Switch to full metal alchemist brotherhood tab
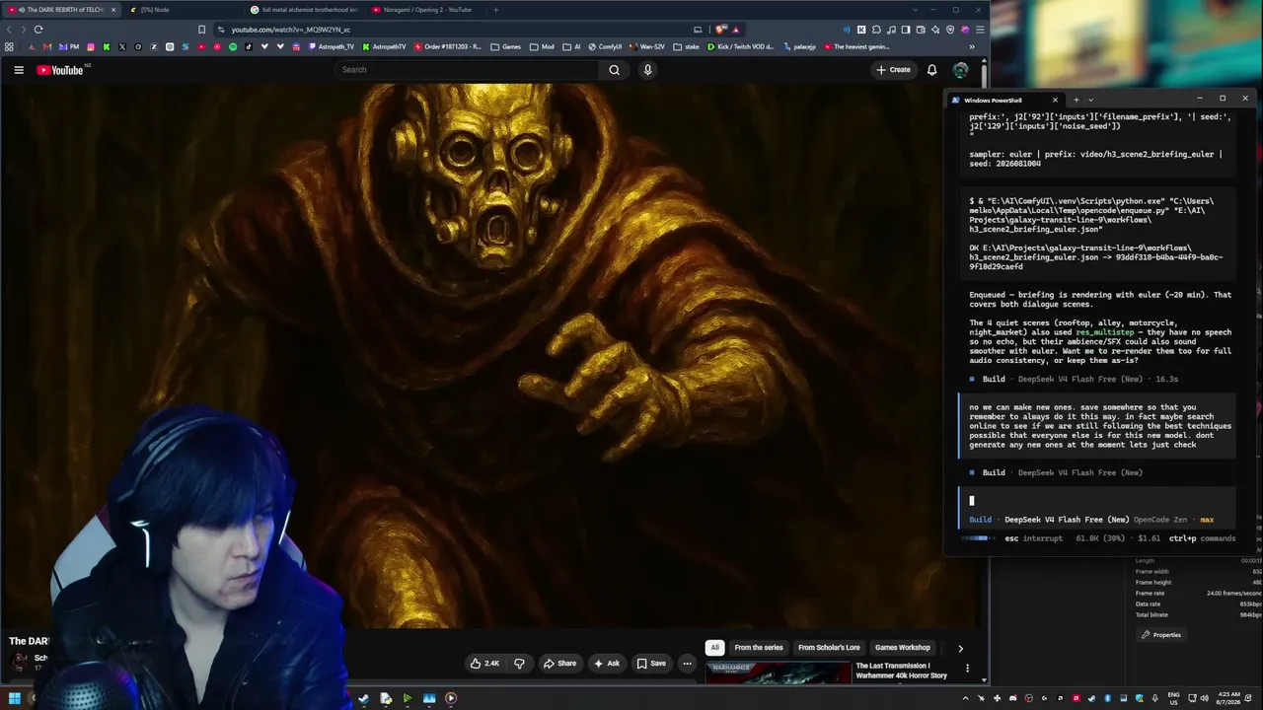 point(304,10)
